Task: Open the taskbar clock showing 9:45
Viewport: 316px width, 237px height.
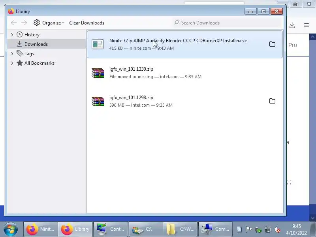Action: coord(297,229)
